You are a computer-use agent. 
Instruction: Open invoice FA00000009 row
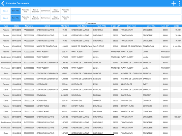coord(91,30)
